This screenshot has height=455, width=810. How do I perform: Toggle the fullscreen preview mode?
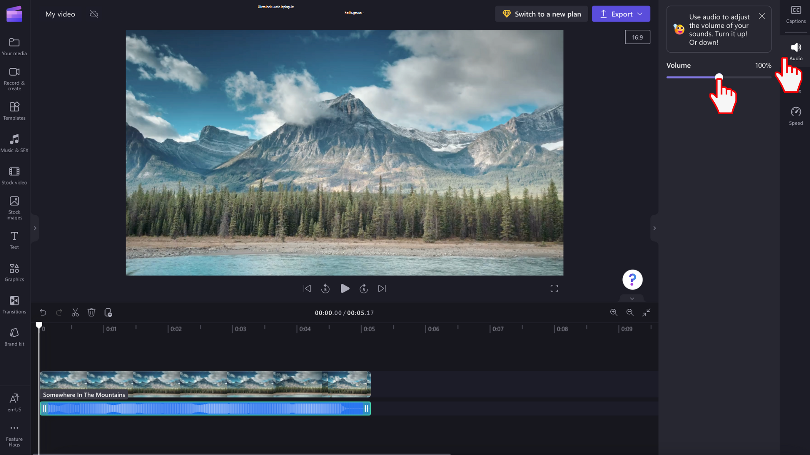[554, 288]
